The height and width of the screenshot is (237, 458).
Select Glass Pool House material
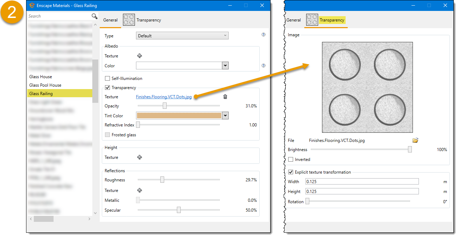point(45,85)
